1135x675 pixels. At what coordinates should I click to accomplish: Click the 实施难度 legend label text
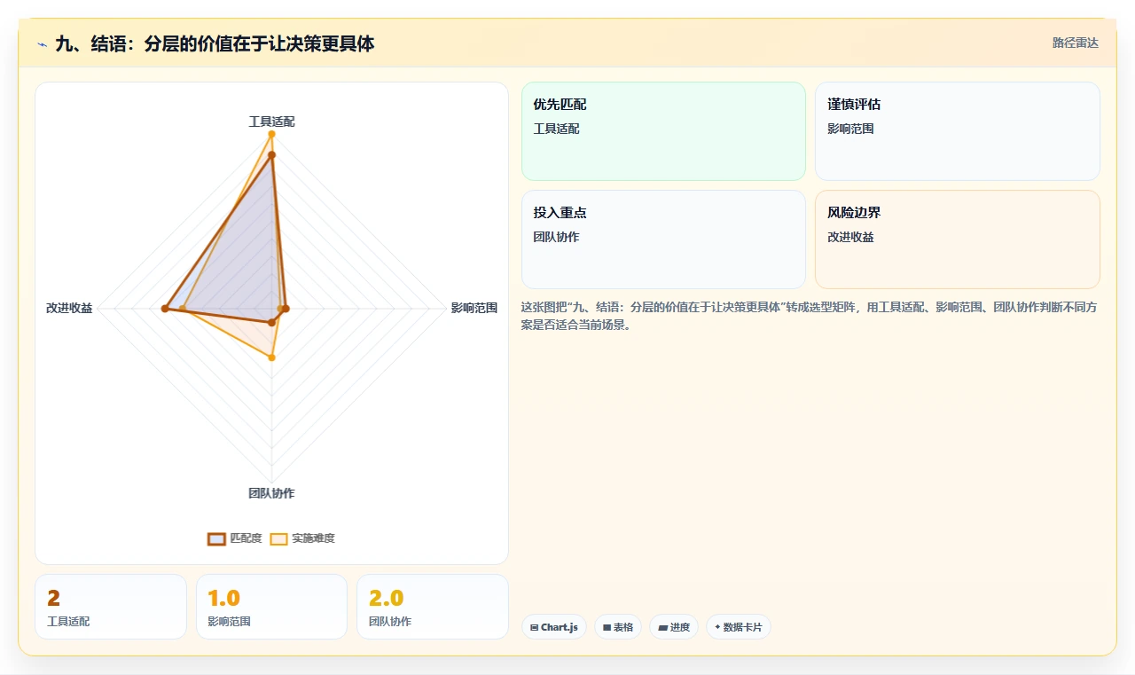[313, 538]
